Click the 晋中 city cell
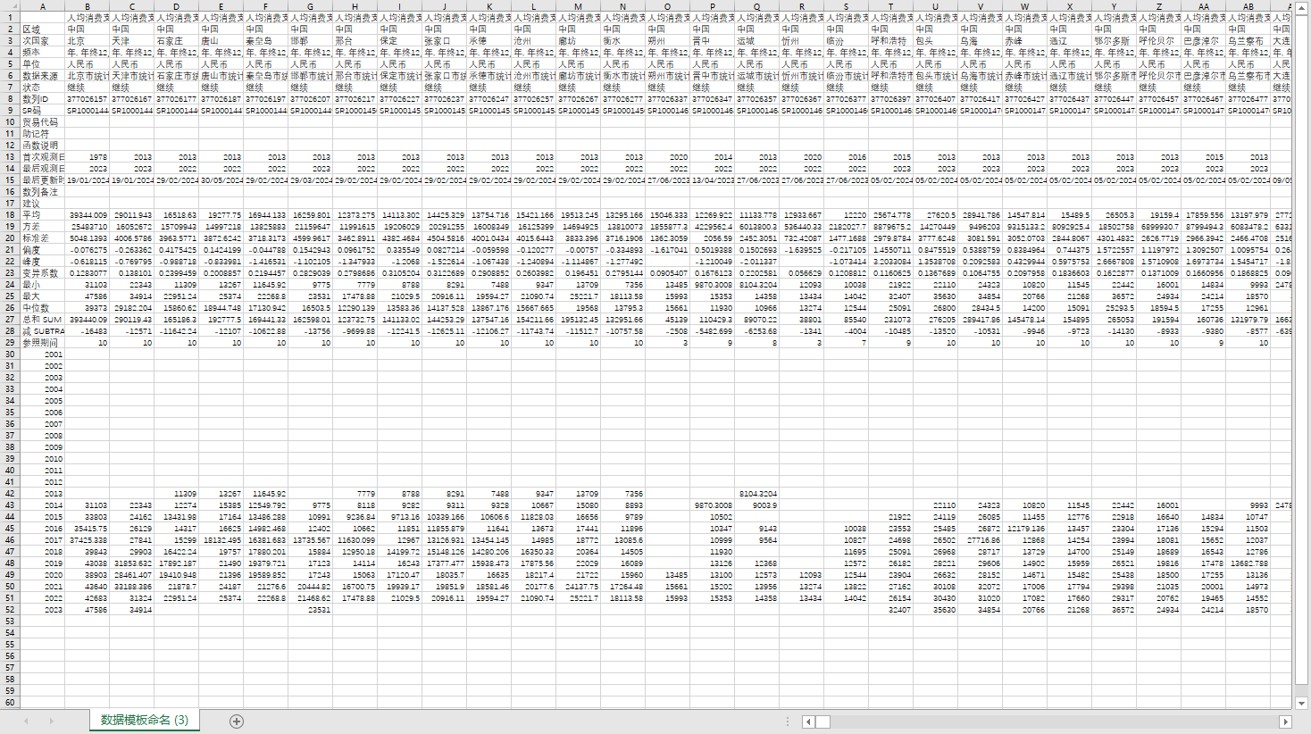This screenshot has height=734, width=1311. (712, 41)
